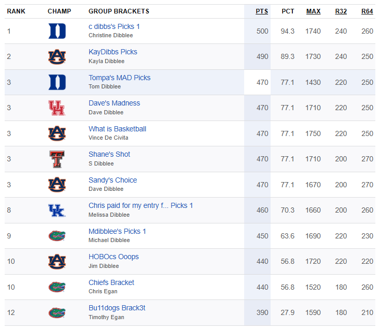Click Kentucky logo in rank 8 row
Screen dimensions: 380x330
(x=57, y=211)
